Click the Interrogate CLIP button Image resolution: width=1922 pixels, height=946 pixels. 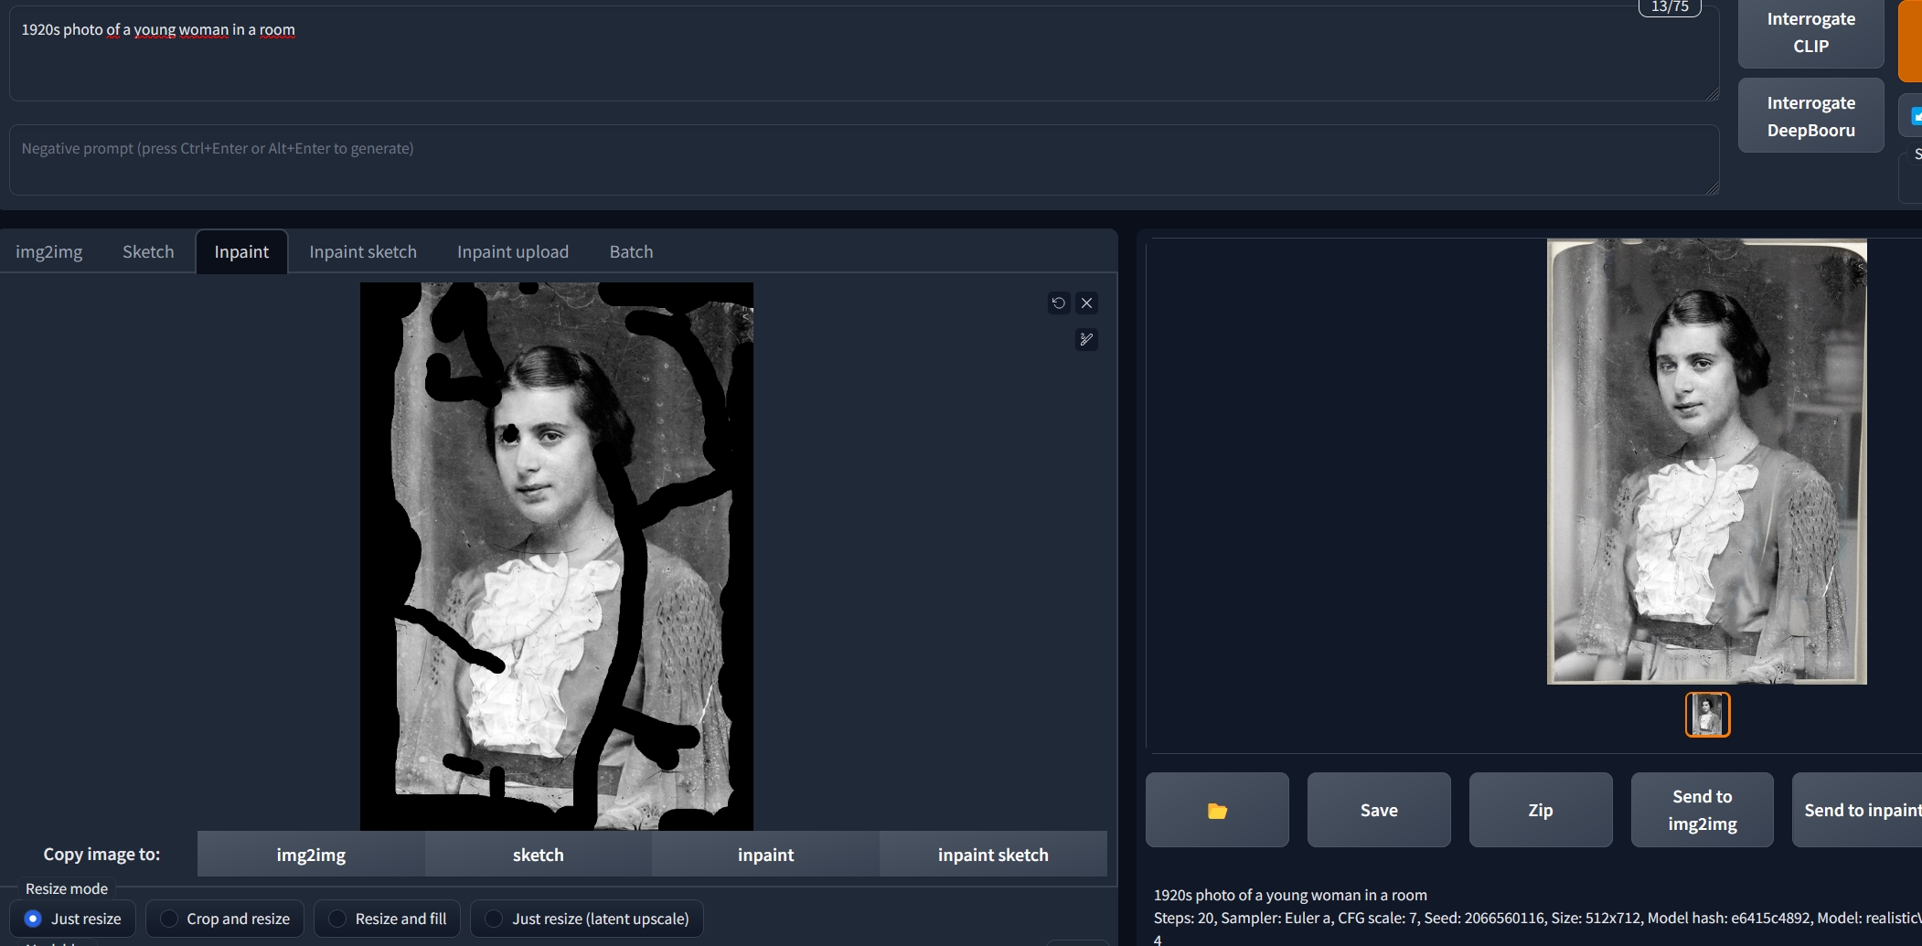(1811, 32)
